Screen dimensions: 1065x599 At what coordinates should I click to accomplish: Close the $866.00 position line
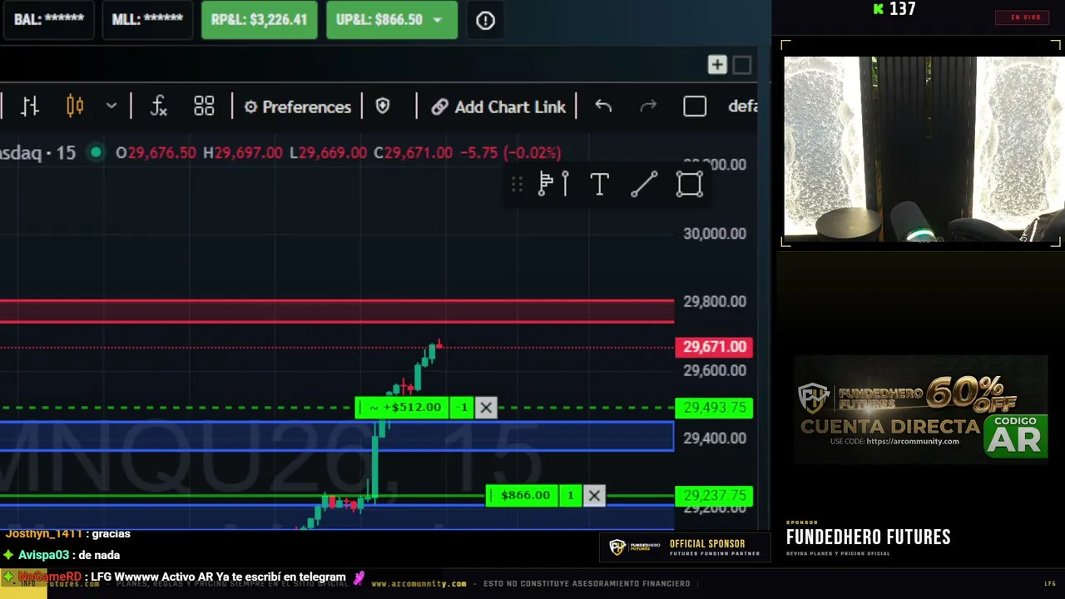(594, 496)
